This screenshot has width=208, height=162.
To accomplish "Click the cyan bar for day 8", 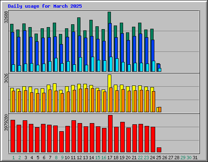I will pos(56,65).
